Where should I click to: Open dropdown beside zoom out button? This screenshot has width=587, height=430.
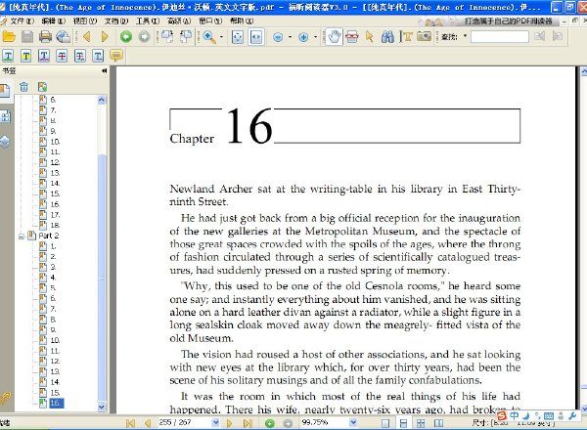coord(290,37)
